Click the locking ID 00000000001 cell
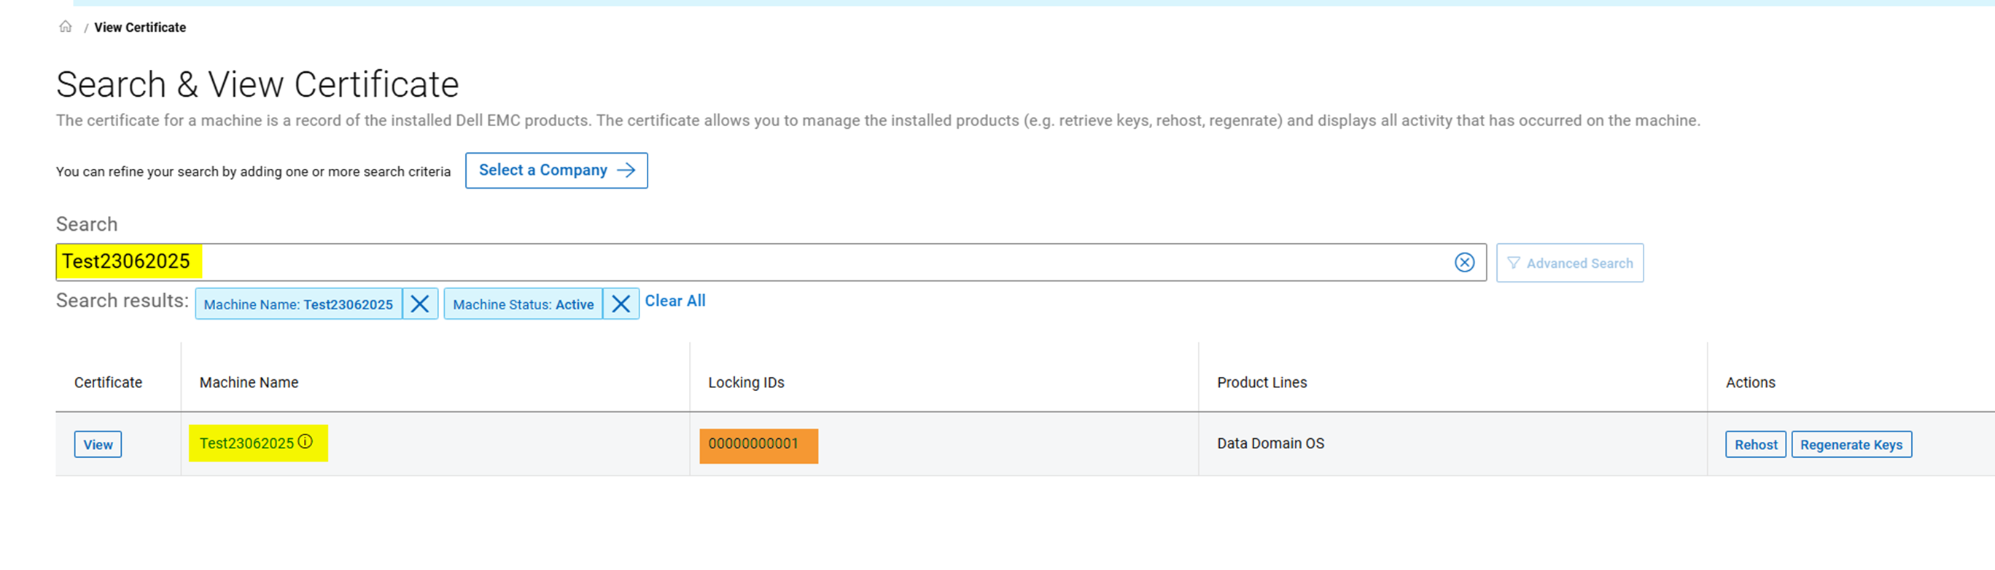1995x570 pixels. point(752,444)
